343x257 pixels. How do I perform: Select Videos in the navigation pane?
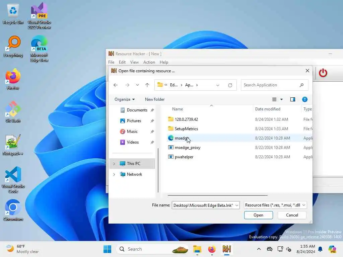point(133,142)
